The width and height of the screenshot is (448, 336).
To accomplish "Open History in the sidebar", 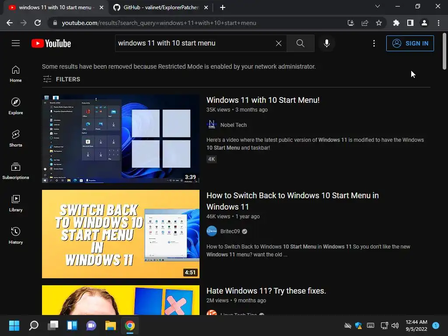I will point(16,236).
